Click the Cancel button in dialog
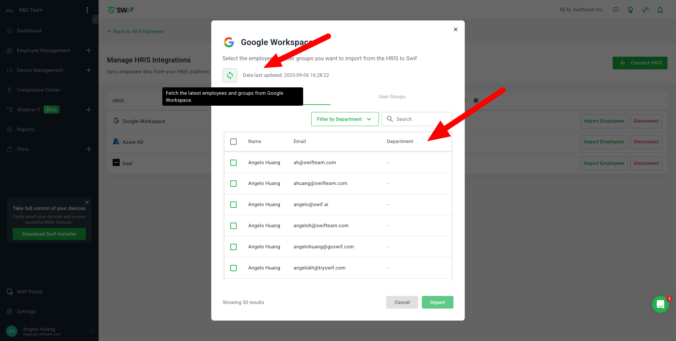 tap(402, 302)
